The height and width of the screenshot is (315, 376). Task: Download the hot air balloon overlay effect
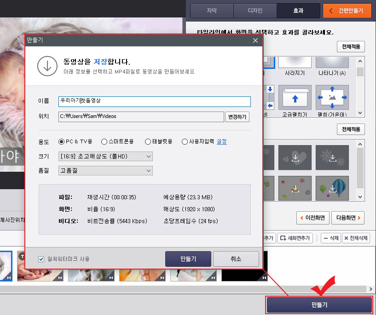332,188
